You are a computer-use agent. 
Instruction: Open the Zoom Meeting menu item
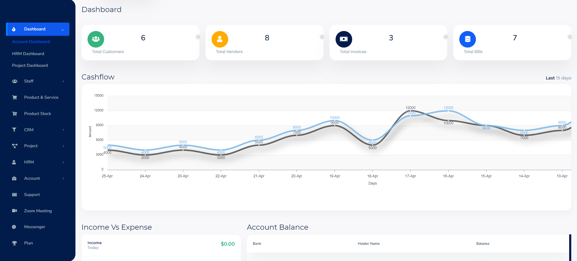[x=38, y=211]
